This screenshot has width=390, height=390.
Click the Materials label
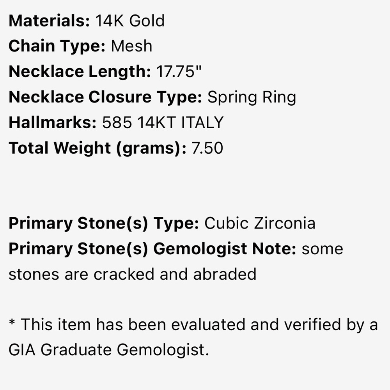[49, 20]
